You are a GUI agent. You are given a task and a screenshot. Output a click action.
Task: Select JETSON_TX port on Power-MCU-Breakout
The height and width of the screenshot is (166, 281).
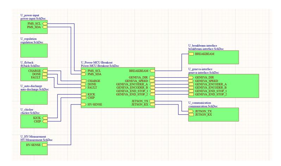click(152, 101)
